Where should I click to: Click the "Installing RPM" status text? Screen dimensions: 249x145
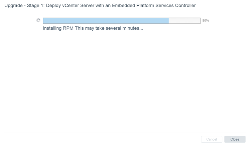[58, 28]
